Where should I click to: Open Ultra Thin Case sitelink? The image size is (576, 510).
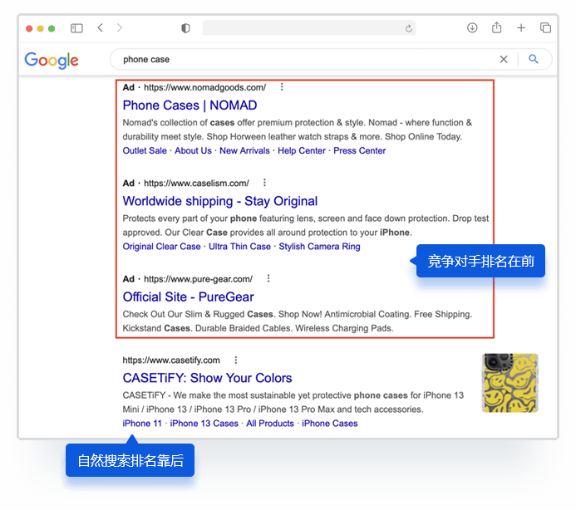click(239, 247)
